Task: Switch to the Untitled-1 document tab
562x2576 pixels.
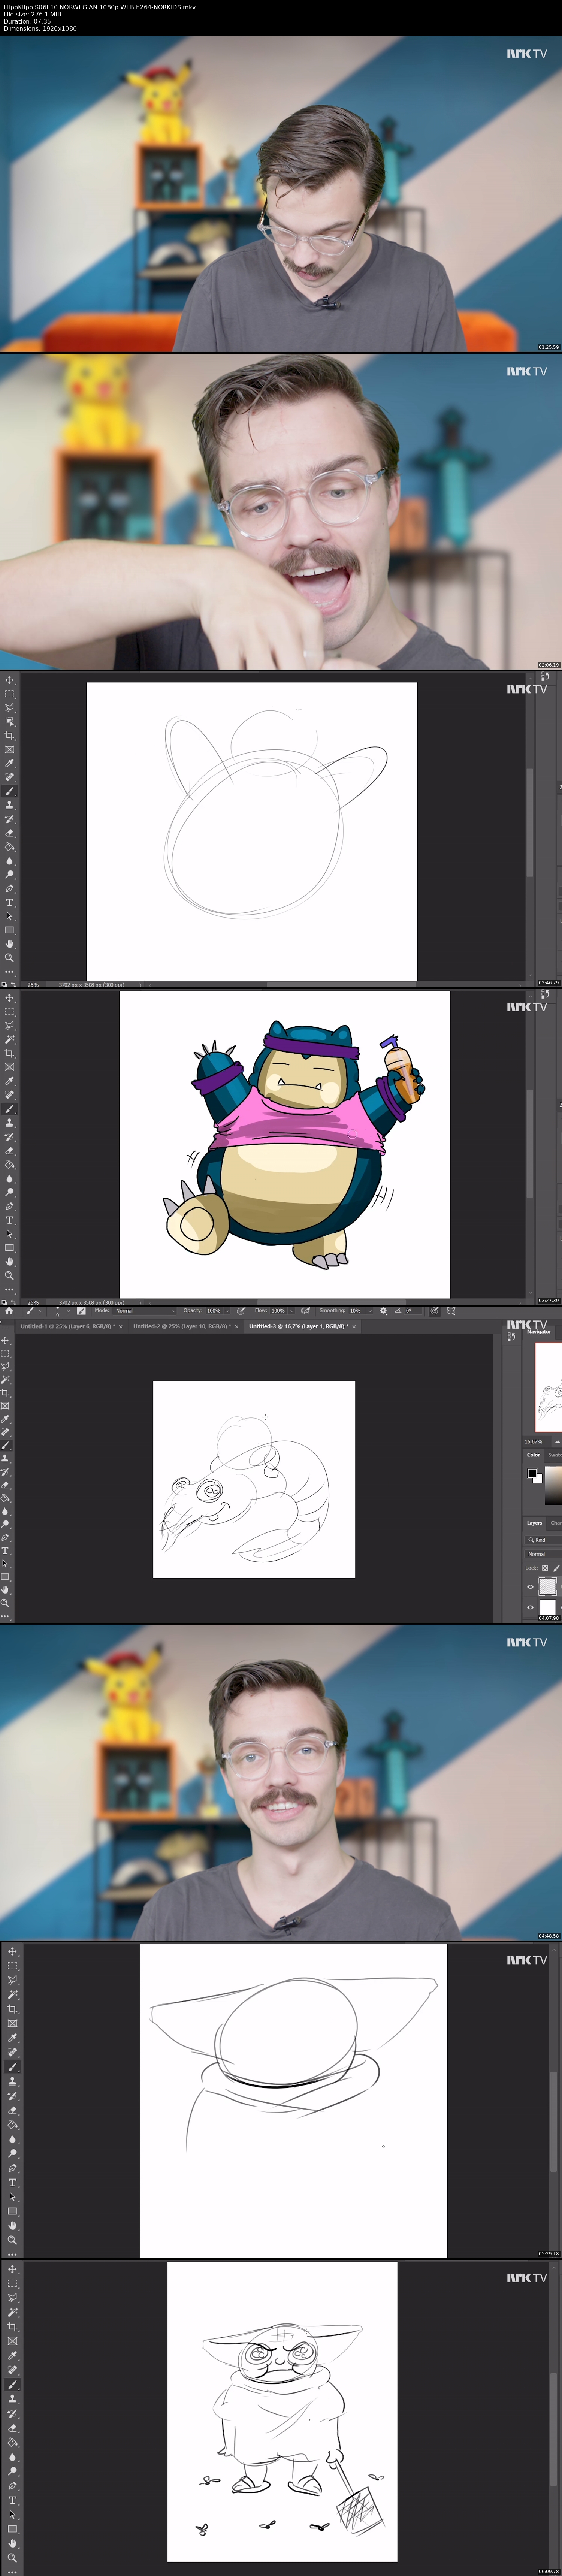Action: (x=67, y=1326)
